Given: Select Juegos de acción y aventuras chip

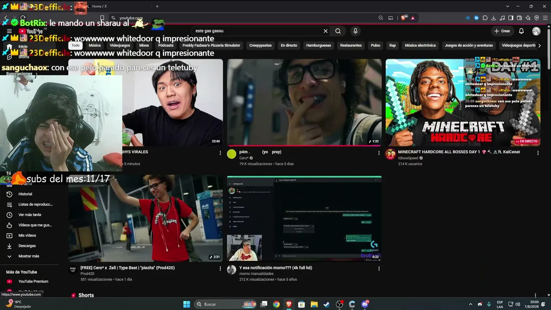Looking at the screenshot, I should coord(469,45).
